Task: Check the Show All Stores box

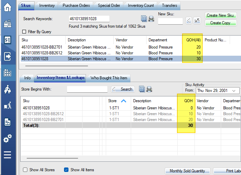Action: [25, 170]
